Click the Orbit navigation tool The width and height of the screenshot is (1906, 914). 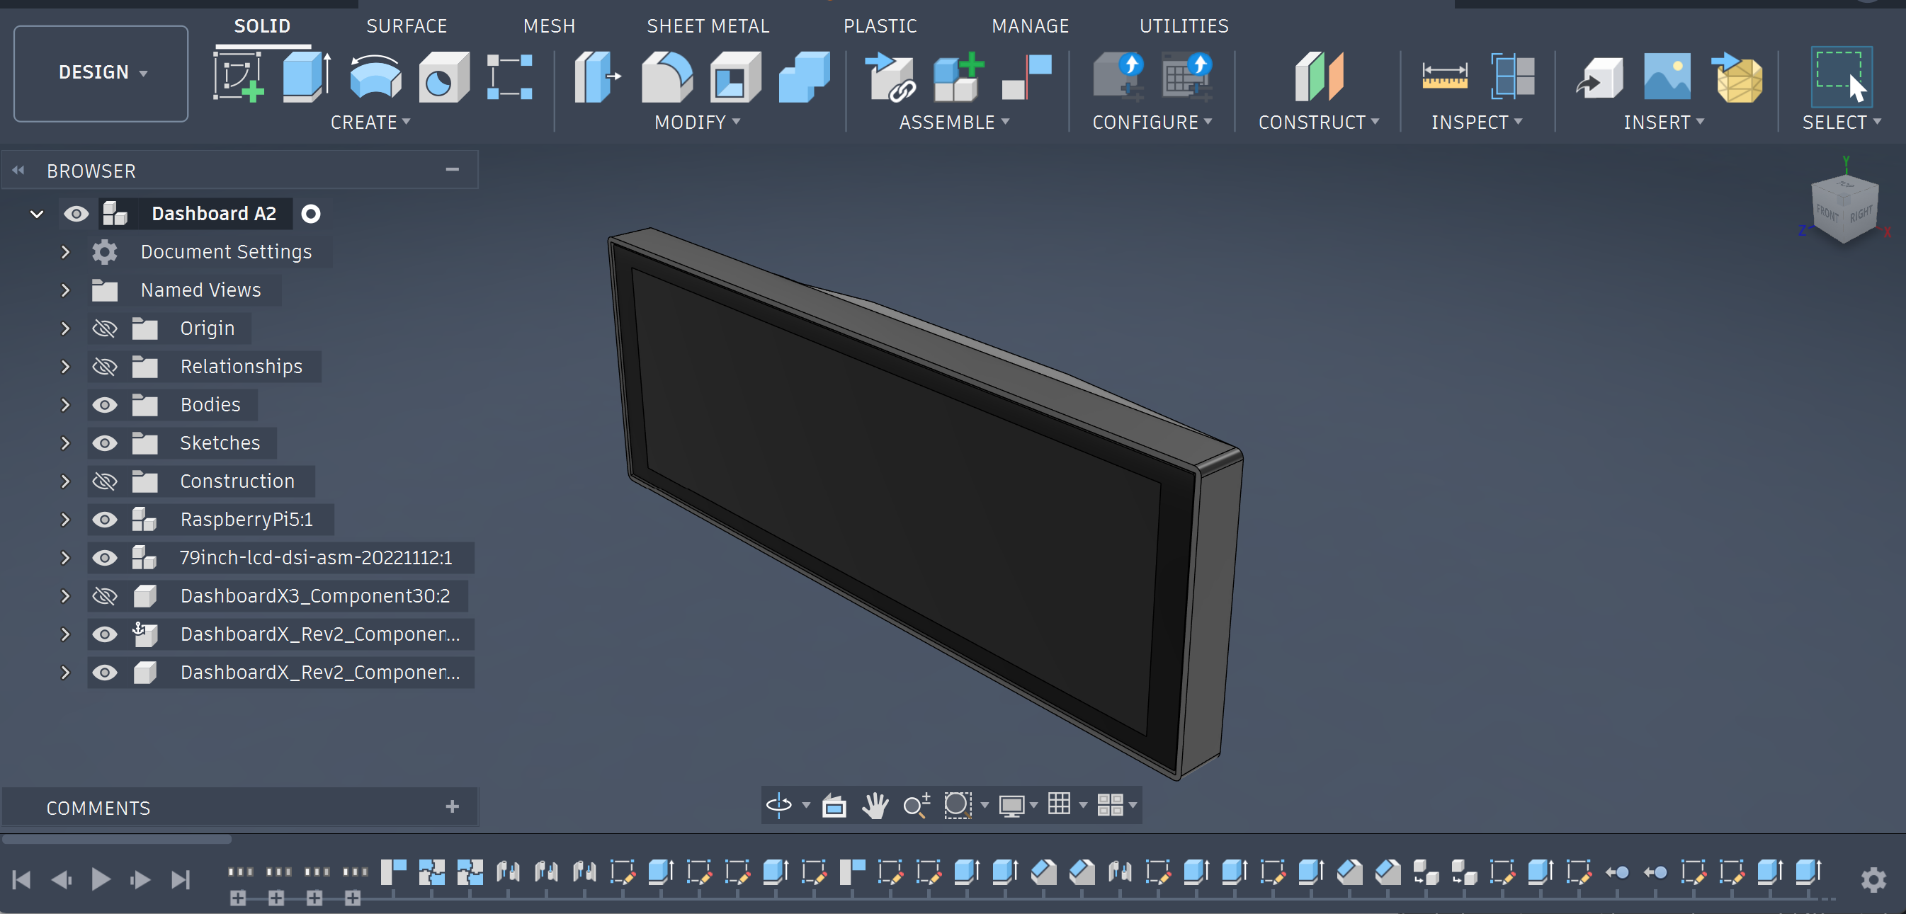(x=779, y=804)
